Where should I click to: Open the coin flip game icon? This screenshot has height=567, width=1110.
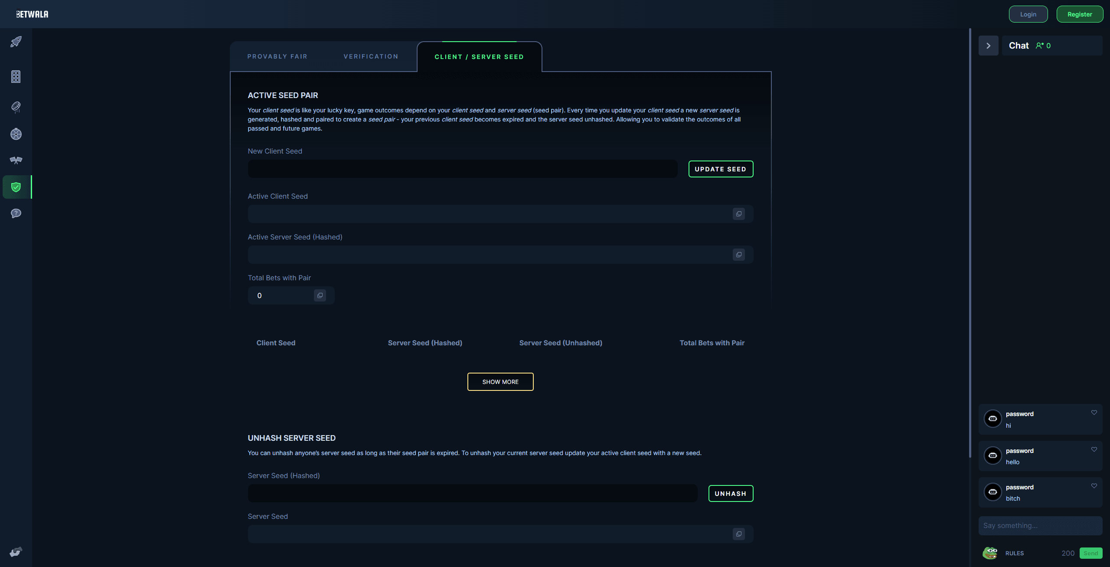(16, 107)
